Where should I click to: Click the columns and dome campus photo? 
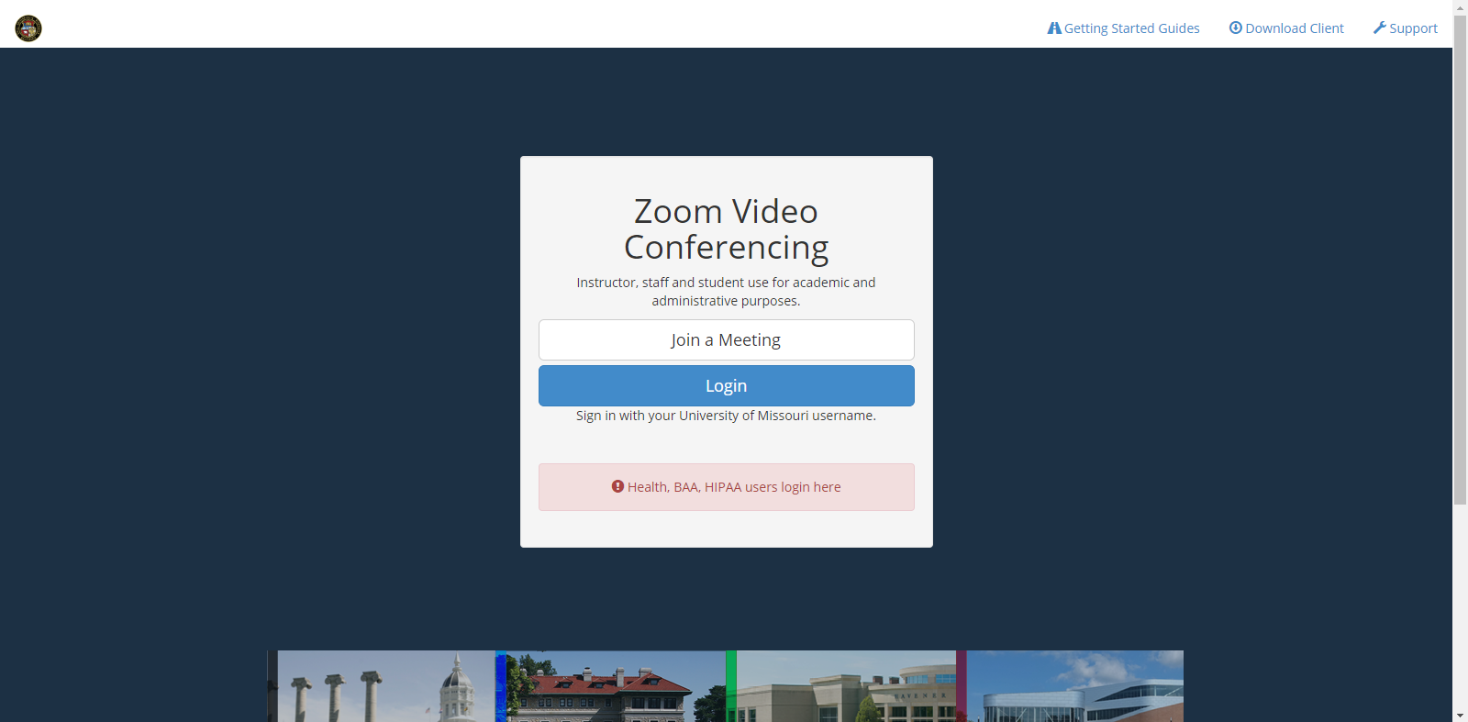pyautogui.click(x=386, y=686)
